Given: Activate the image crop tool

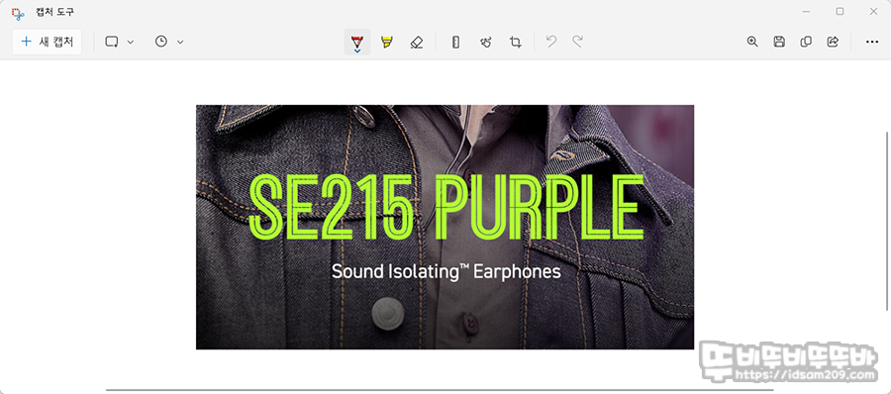Looking at the screenshot, I should click(x=516, y=42).
